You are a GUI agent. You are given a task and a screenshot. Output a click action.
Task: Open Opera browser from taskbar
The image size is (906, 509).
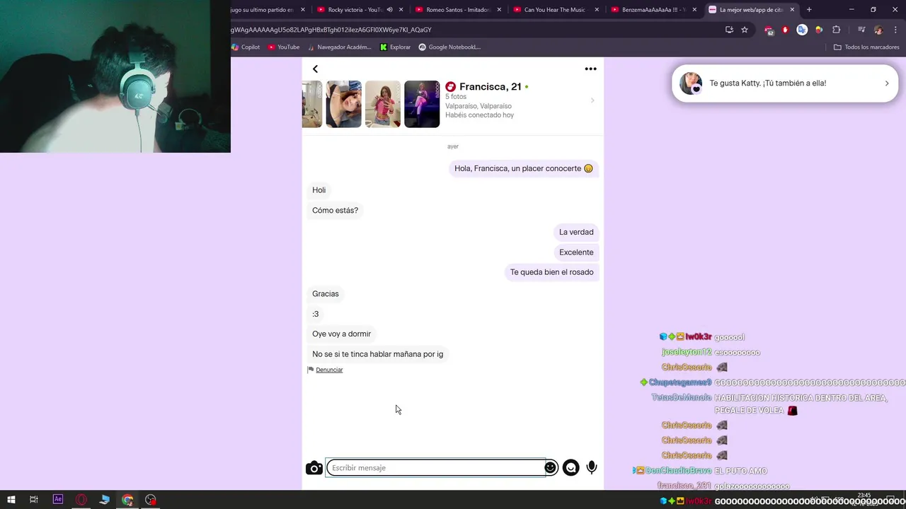click(81, 500)
